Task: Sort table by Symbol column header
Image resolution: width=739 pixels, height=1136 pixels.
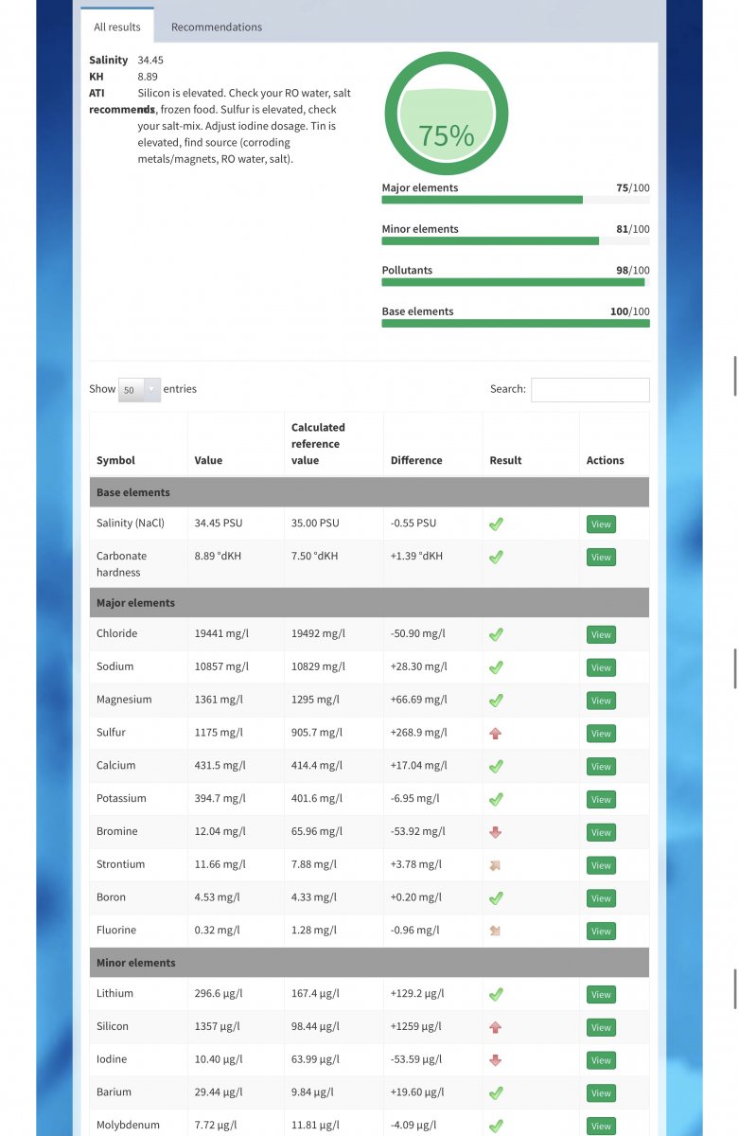Action: (115, 461)
